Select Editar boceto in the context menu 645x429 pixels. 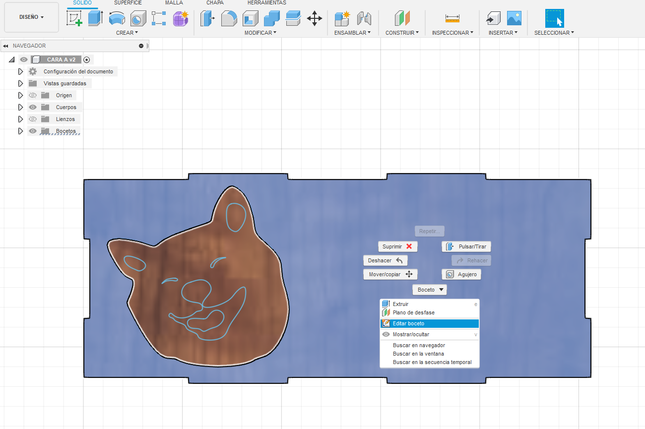pos(430,323)
